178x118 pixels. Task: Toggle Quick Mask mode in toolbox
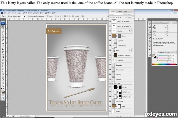coord(3,95)
